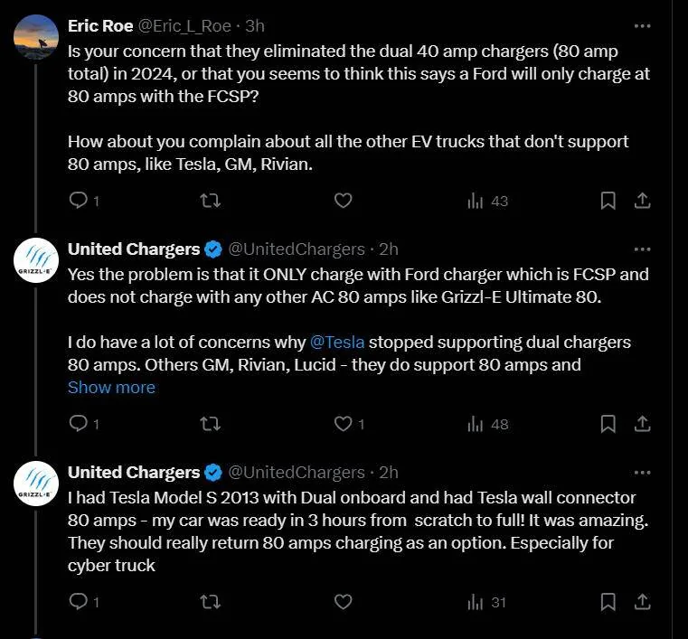Share the Tesla Model S 2013 tweet
The width and height of the screenshot is (688, 639).
click(641, 601)
